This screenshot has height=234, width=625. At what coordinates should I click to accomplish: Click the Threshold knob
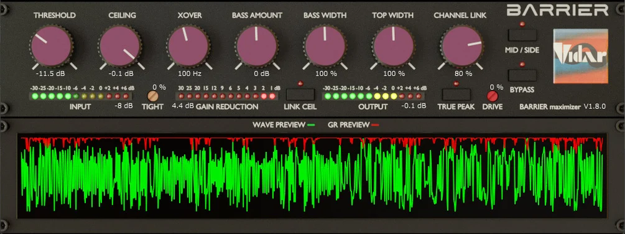coord(52,46)
